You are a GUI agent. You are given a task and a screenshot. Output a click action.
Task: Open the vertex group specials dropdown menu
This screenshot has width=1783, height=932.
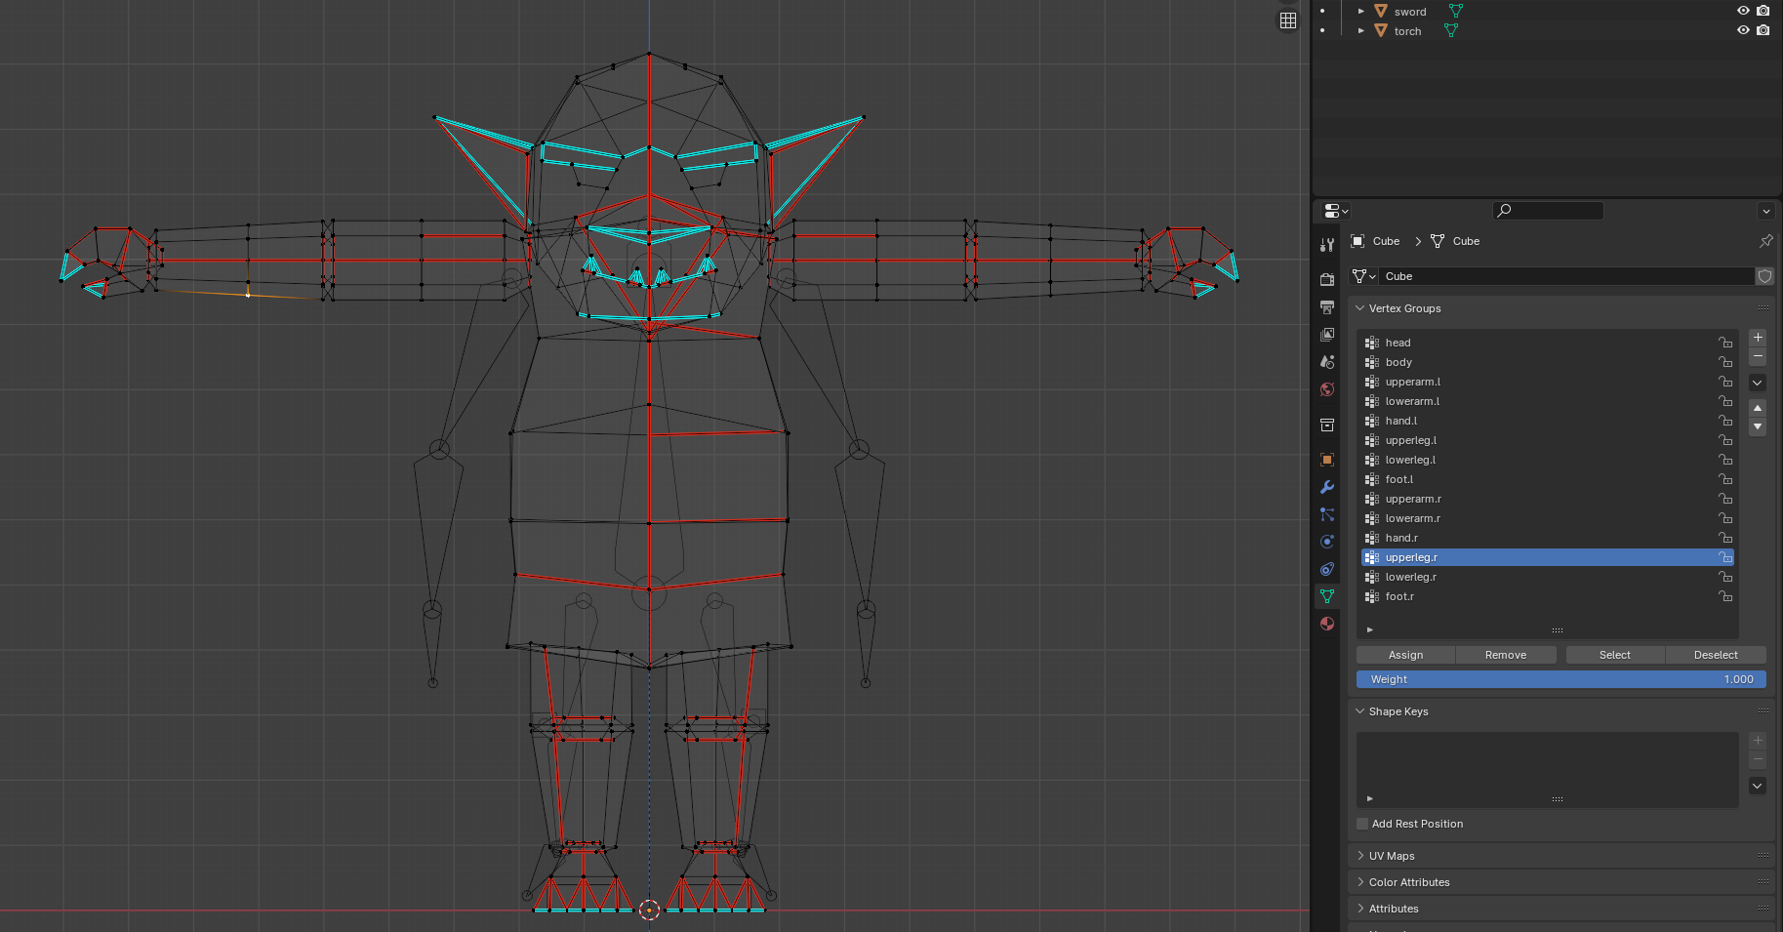coord(1758,383)
